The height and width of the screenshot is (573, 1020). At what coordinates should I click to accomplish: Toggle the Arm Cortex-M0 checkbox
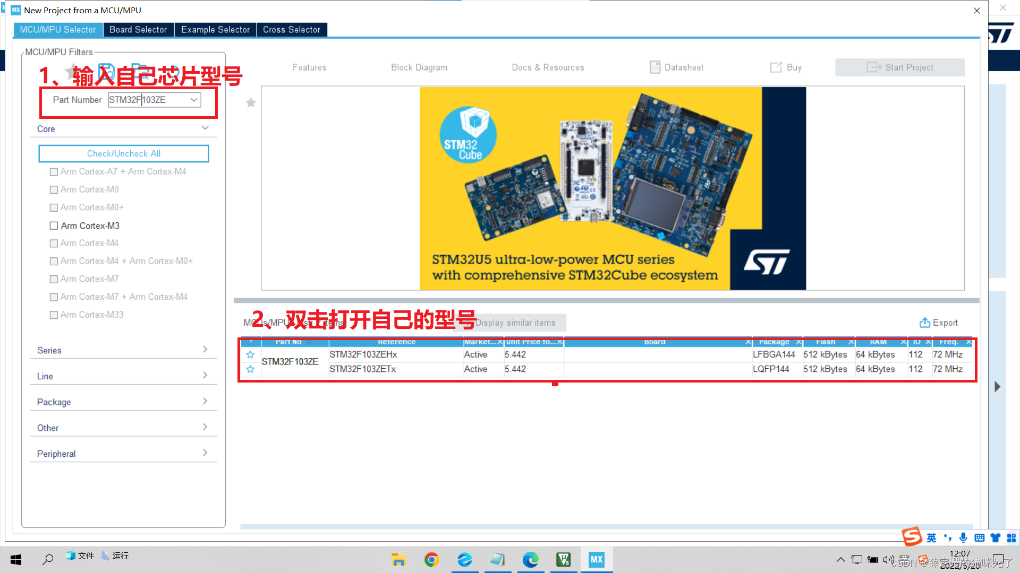[54, 189]
